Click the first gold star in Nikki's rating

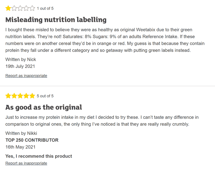(x=8, y=96)
